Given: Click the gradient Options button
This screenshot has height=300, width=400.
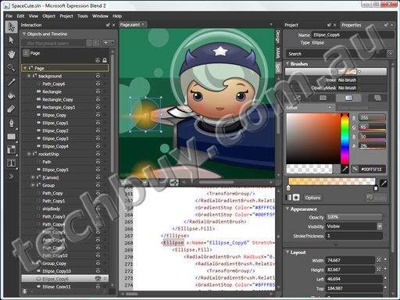Looking at the screenshot, I should pyautogui.click(x=313, y=198).
